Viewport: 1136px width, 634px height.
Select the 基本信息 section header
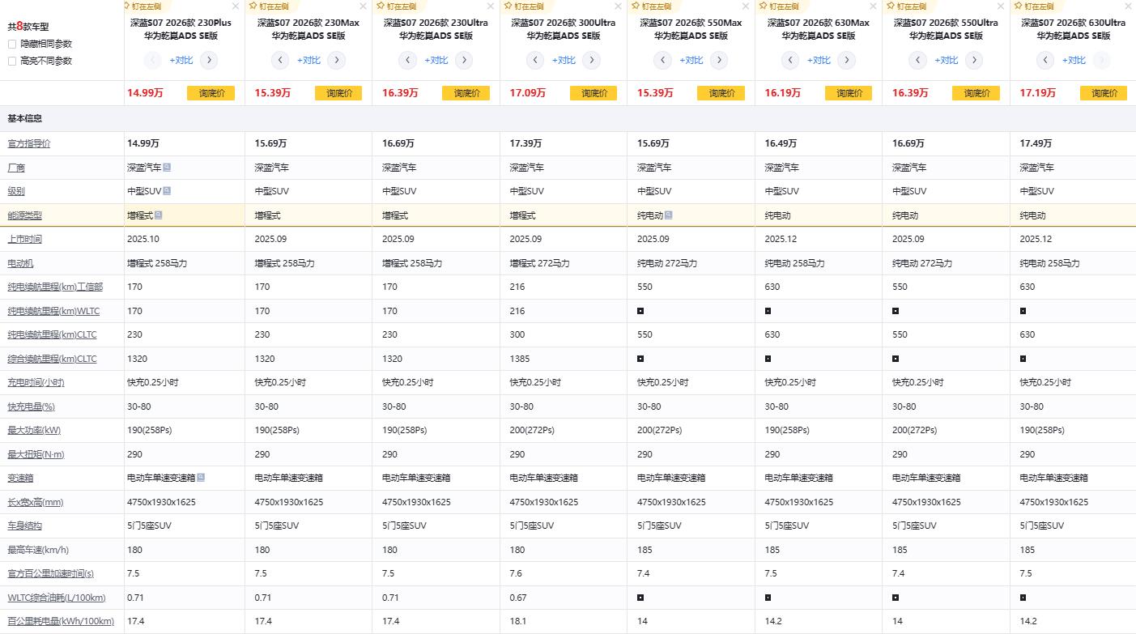pos(25,118)
